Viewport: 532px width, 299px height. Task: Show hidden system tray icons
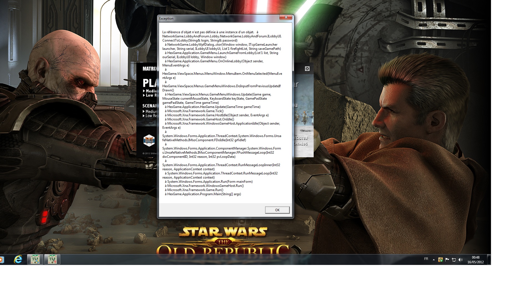[434, 260]
